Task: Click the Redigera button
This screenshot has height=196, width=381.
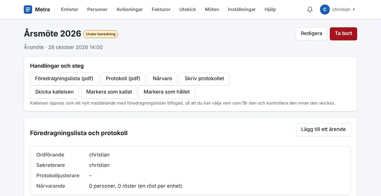Action: (x=311, y=34)
